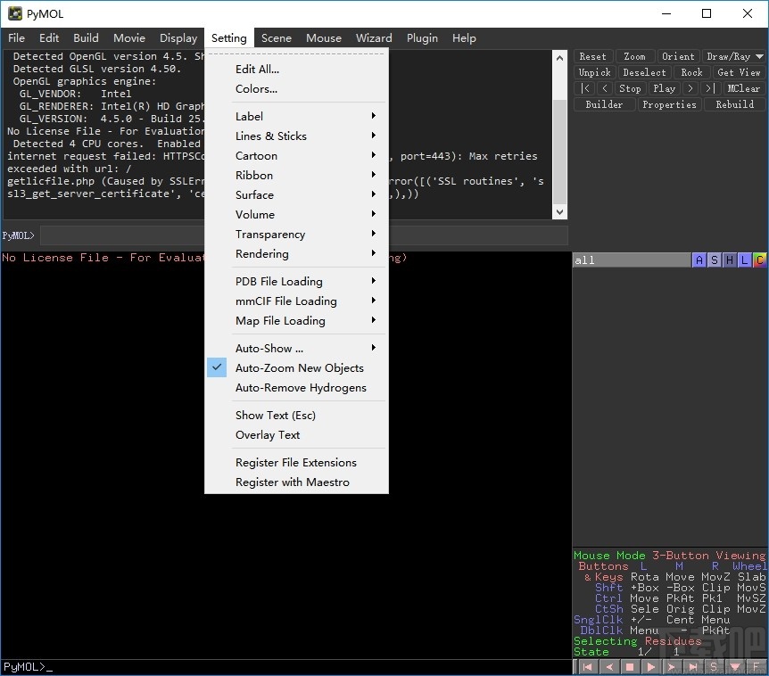The image size is (769, 676).
Task: Click the skip-to-end icon in bottom playback bar
Action: (x=692, y=667)
